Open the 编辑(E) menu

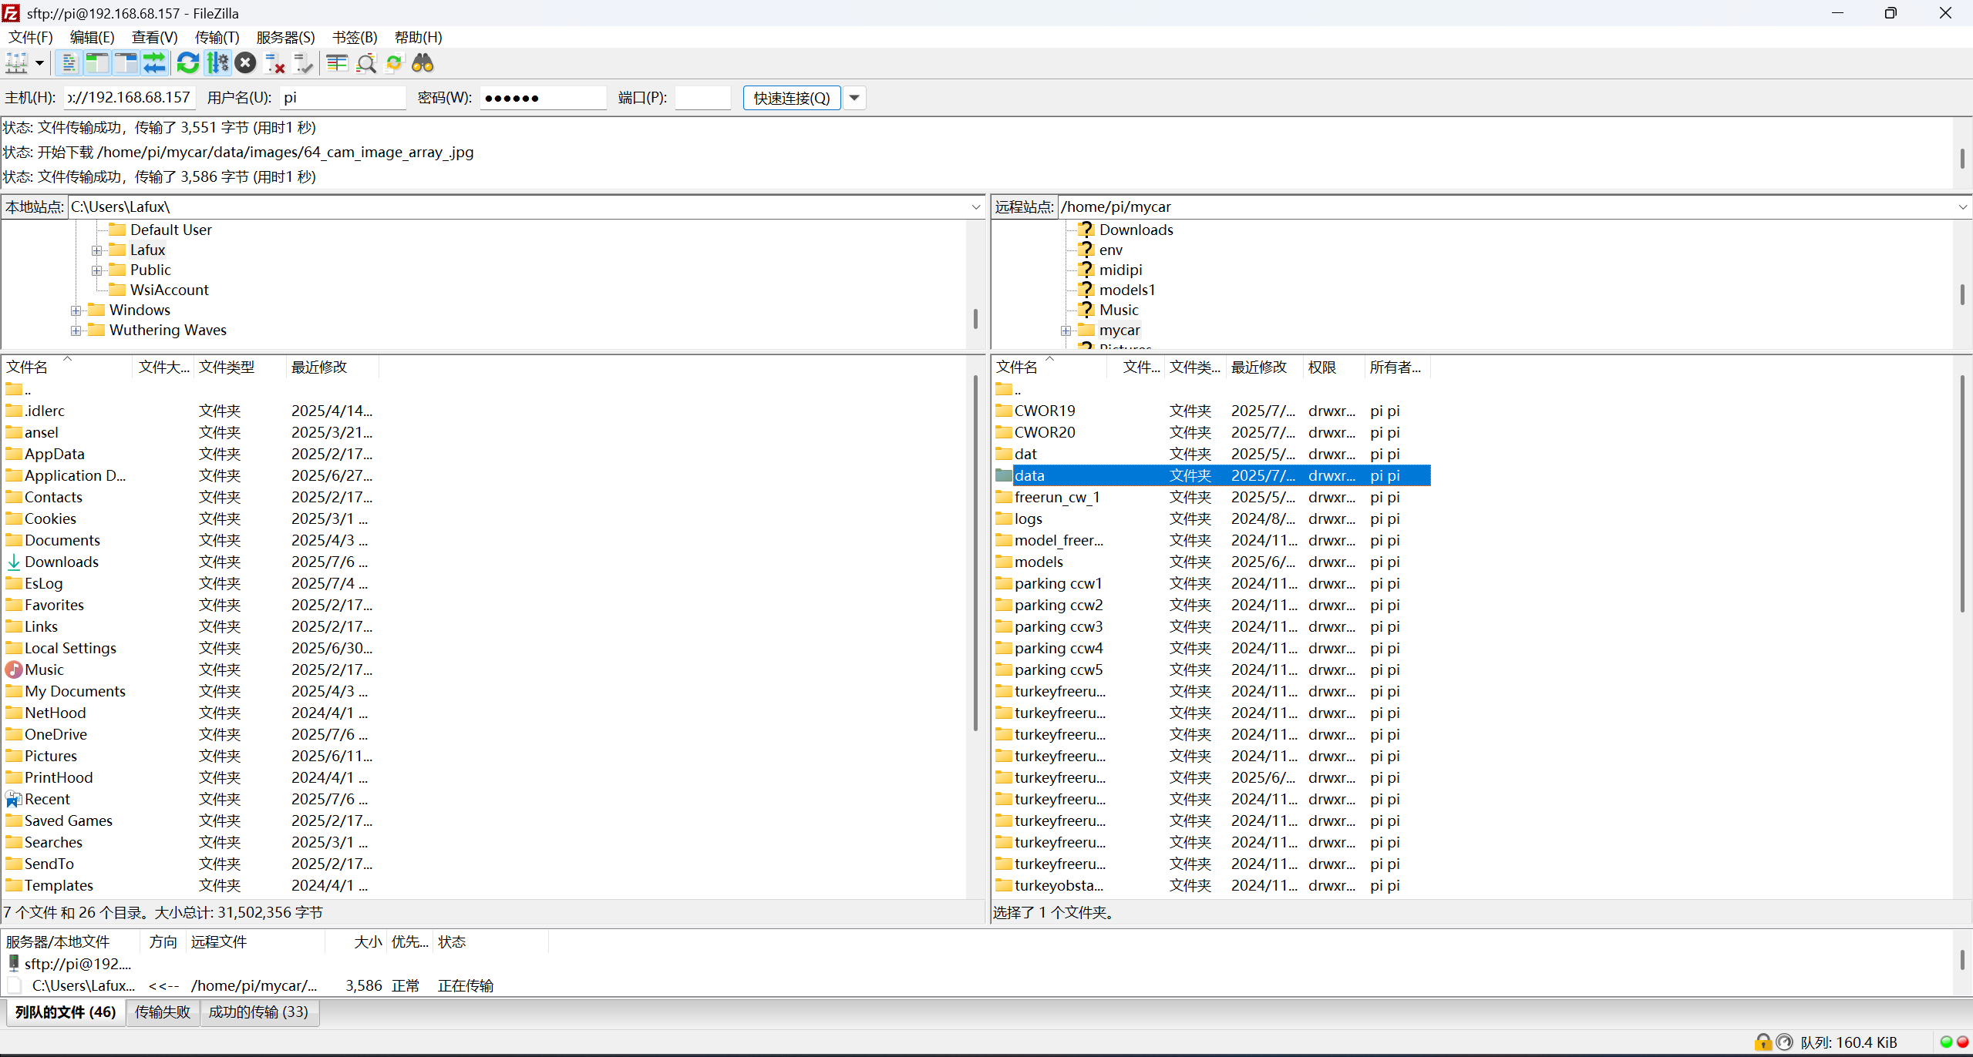92,37
